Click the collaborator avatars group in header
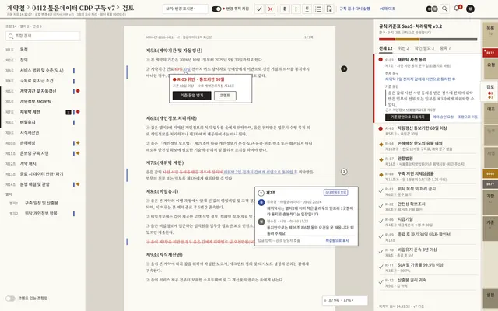This screenshot has width=498, height=311. pyautogui.click(x=432, y=9)
